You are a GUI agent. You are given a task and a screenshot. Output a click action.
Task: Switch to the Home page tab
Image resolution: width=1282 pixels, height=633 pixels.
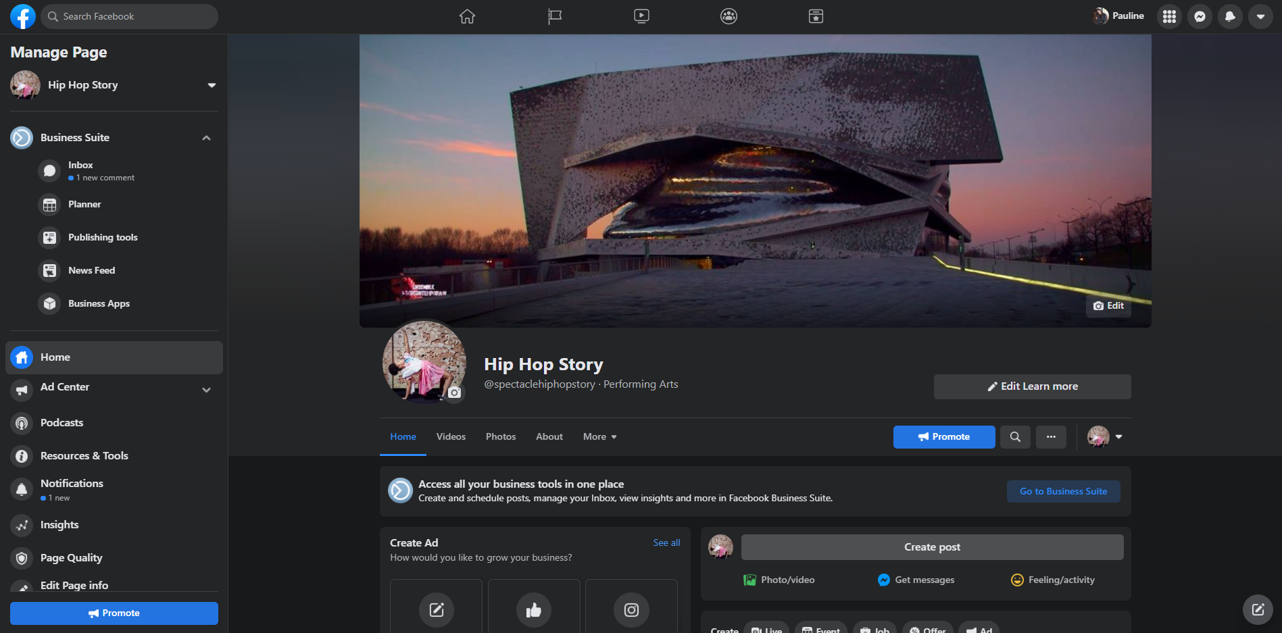click(403, 437)
